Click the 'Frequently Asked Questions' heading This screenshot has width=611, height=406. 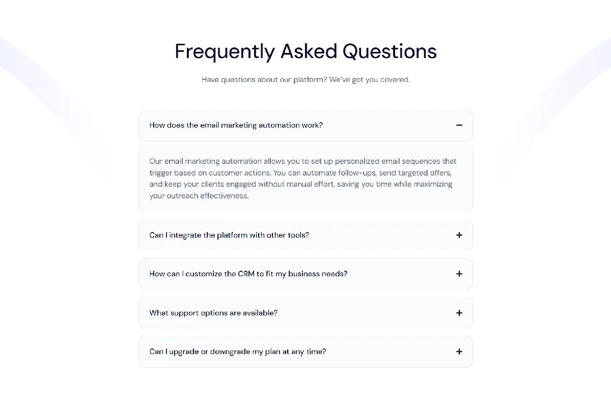pos(305,51)
